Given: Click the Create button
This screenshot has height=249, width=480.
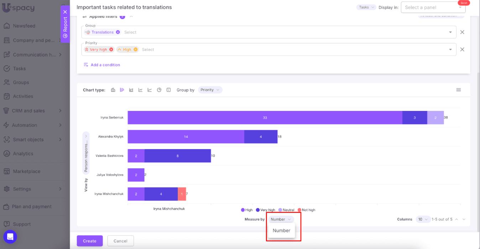Looking at the screenshot, I should click(x=90, y=241).
